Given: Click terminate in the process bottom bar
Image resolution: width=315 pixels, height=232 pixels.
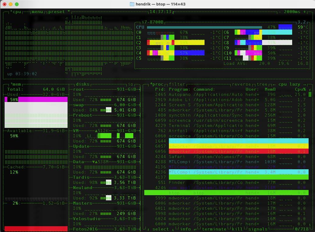Looking at the screenshot, I should coord(214,229).
